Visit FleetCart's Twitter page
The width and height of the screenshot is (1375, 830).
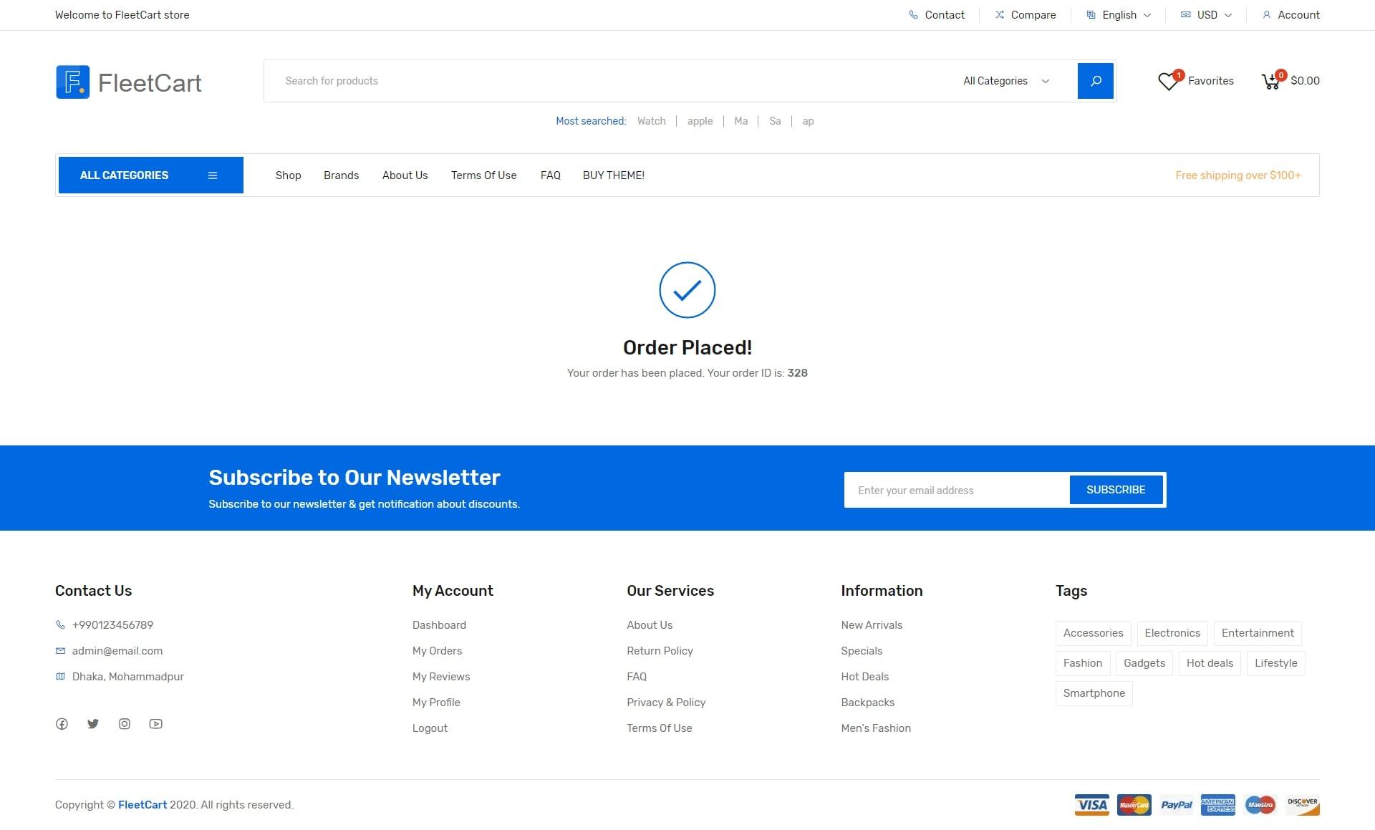click(93, 723)
